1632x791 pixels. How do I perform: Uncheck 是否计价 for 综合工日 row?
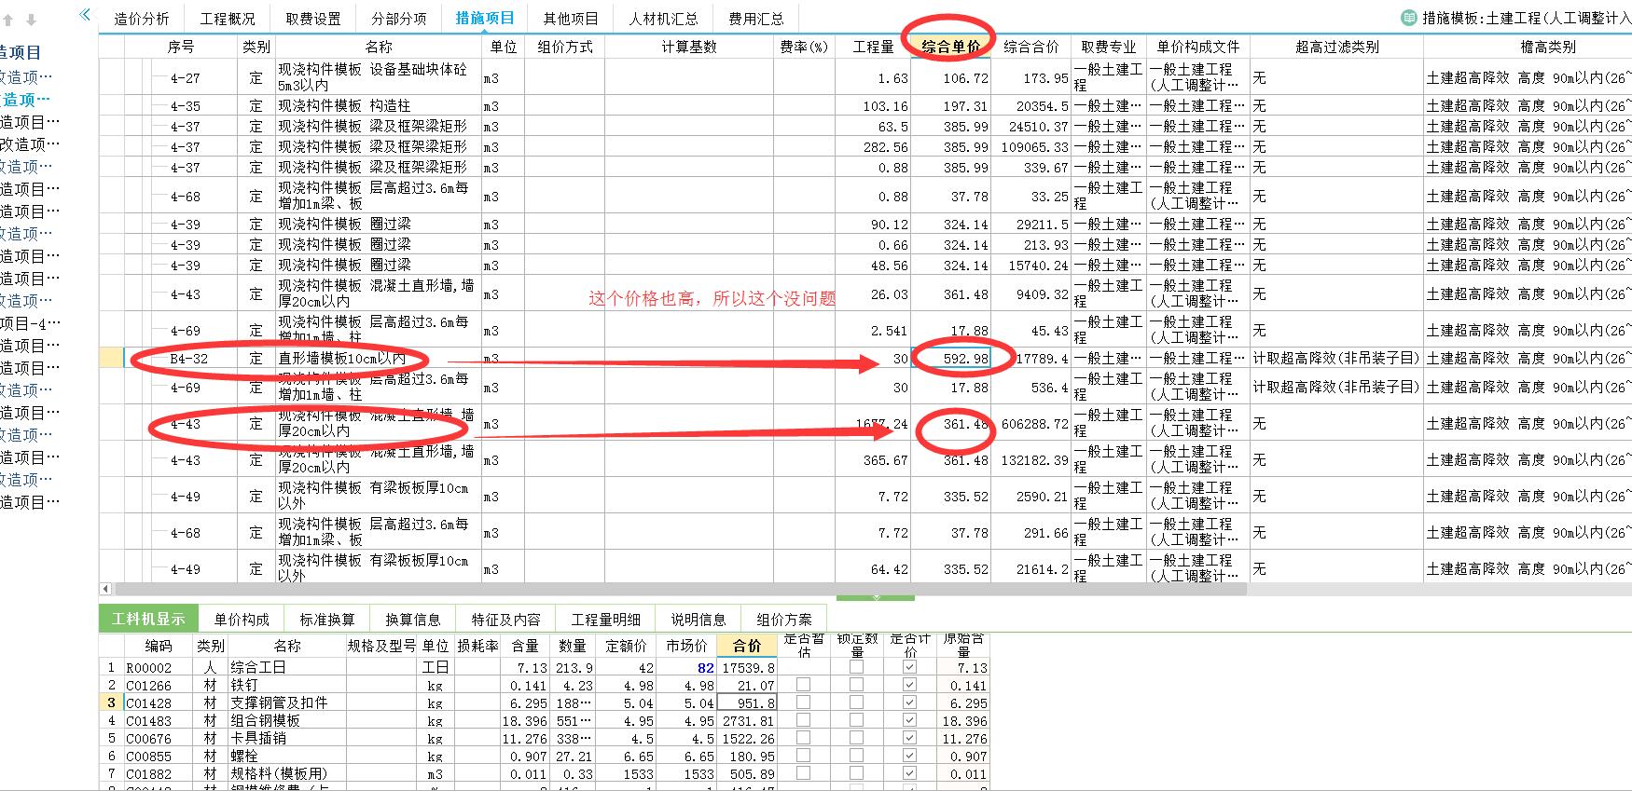(x=909, y=667)
